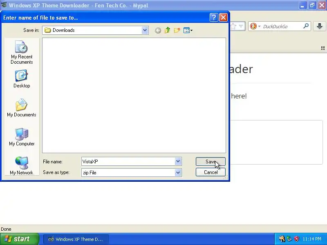Screen dimensions: 327x245
Task: Select My Computer in the places bar
Action: [22, 137]
